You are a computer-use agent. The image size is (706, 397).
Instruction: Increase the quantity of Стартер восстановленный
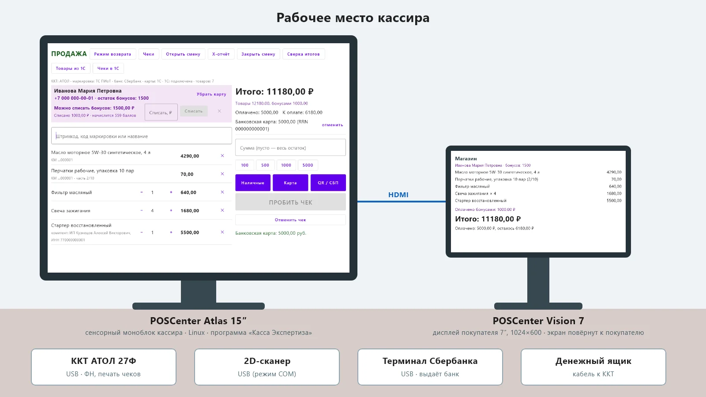pyautogui.click(x=171, y=232)
